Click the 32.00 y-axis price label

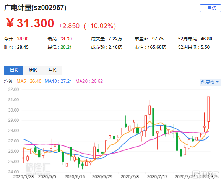pos(13,89)
